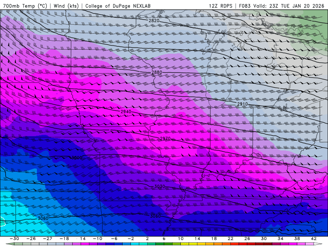Click the 22 value on the temperature scale
Viewport: 328px width, 246px height.
pyautogui.click(x=230, y=239)
